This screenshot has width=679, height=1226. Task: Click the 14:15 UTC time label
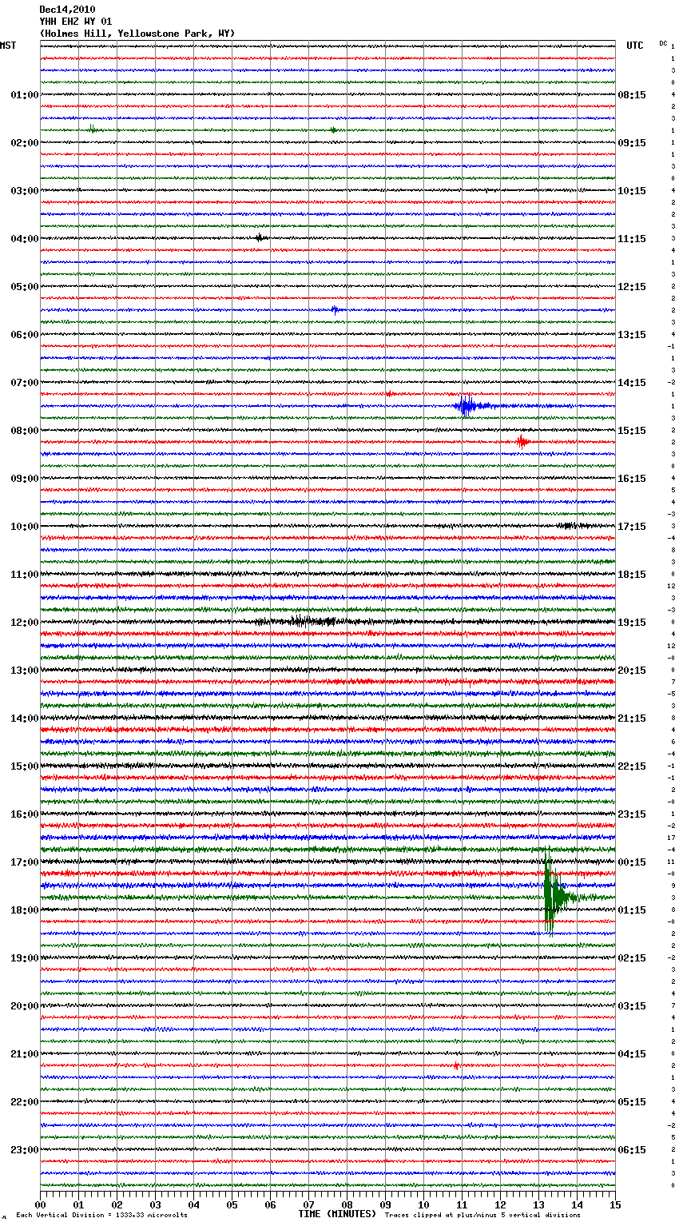point(632,383)
